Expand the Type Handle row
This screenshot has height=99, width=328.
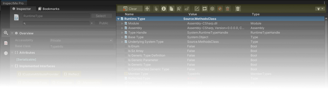pyautogui.click(x=122, y=33)
